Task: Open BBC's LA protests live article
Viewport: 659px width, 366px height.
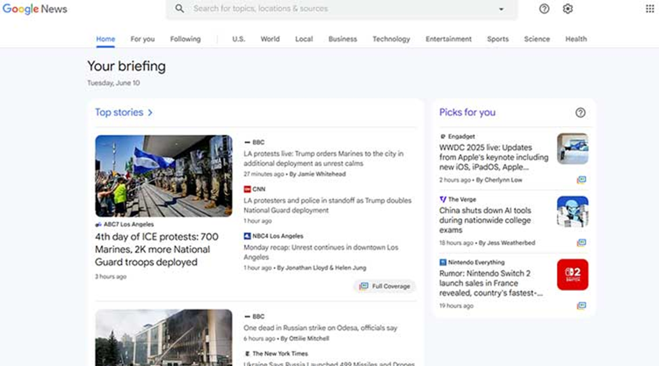Action: pos(324,159)
